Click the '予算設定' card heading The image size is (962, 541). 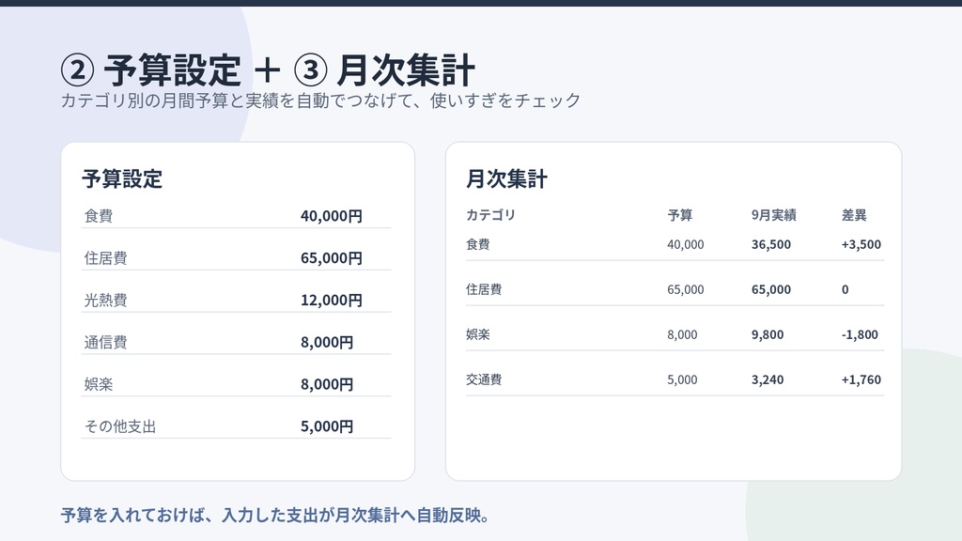(122, 178)
